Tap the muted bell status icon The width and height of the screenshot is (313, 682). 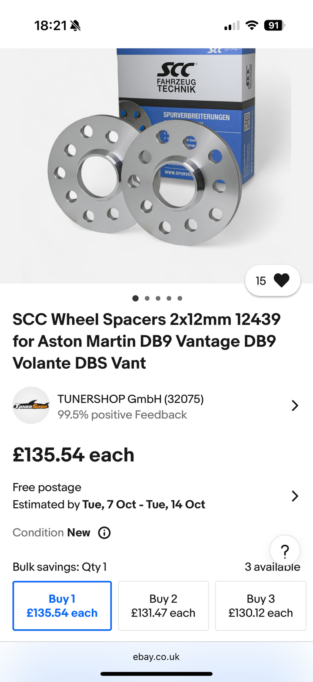(x=75, y=26)
